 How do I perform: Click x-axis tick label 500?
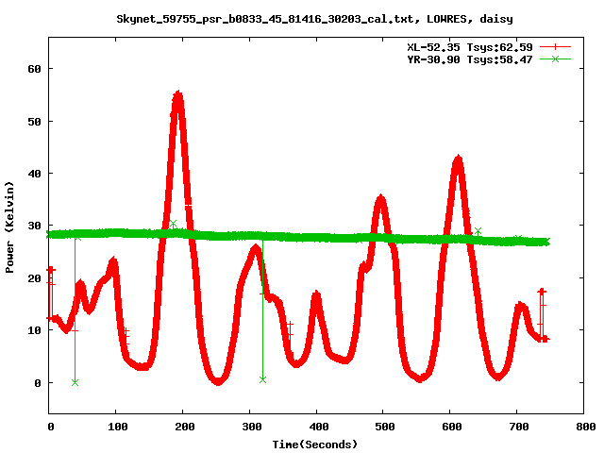pyautogui.click(x=384, y=427)
